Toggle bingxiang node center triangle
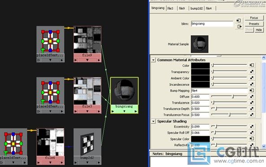The image size is (266, 167). 124,111
